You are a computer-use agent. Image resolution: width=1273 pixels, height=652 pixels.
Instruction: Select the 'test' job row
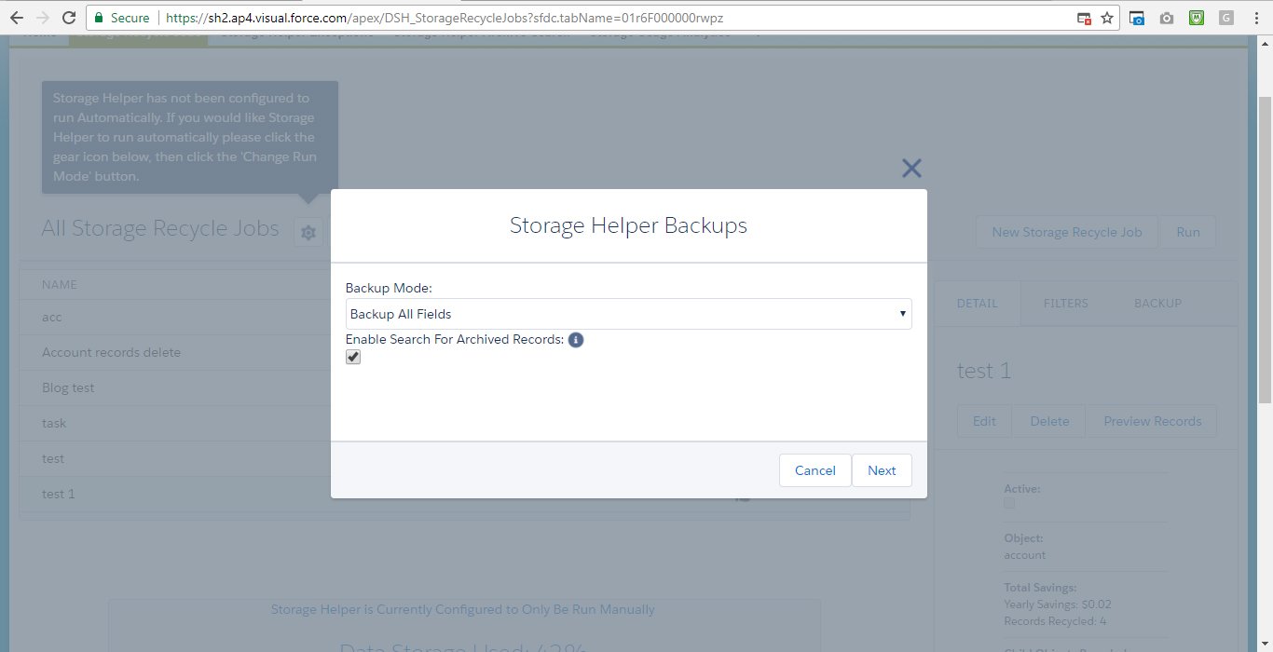[464, 458]
